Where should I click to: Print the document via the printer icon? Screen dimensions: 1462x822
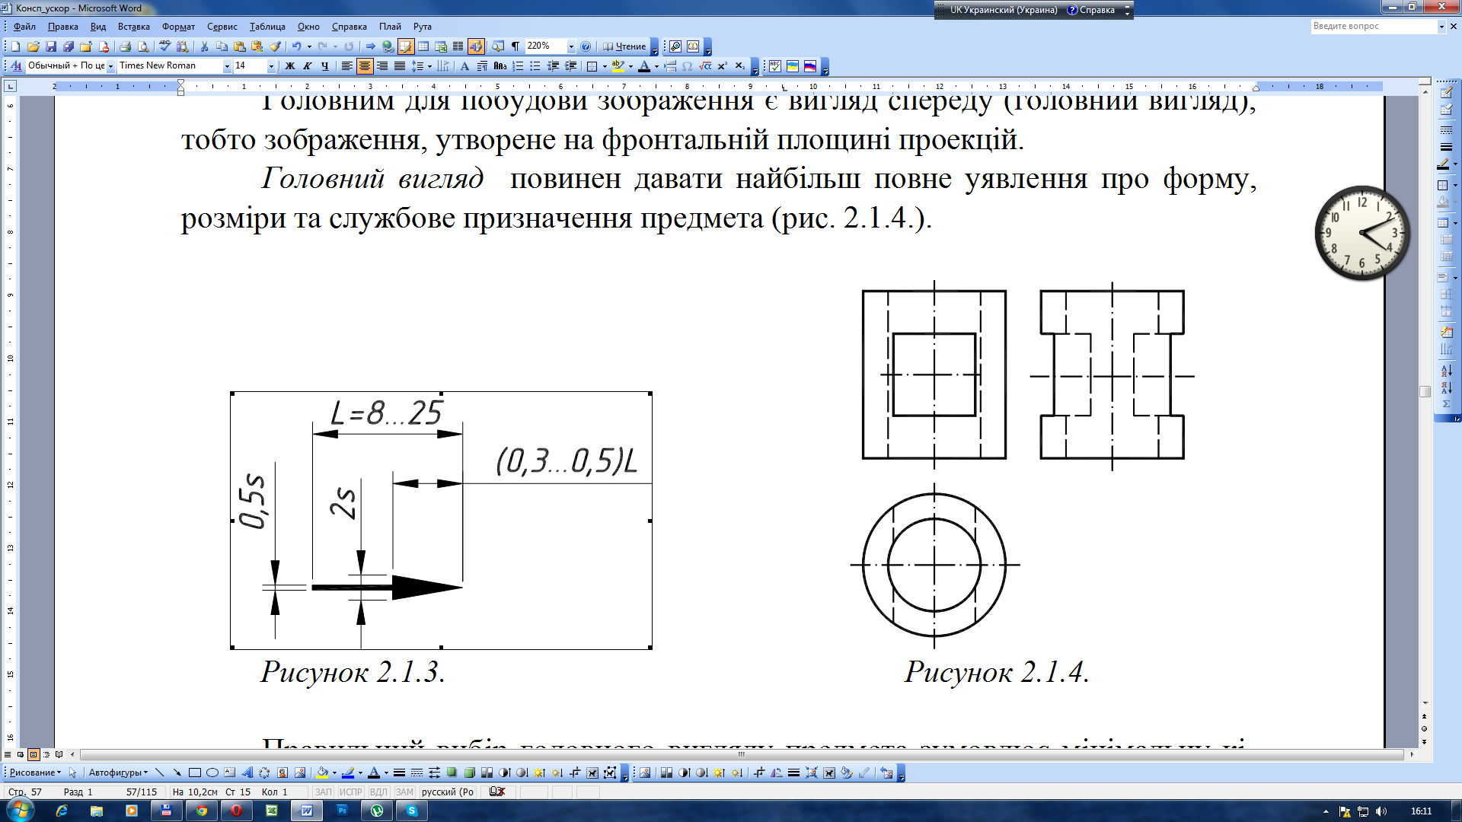[126, 46]
